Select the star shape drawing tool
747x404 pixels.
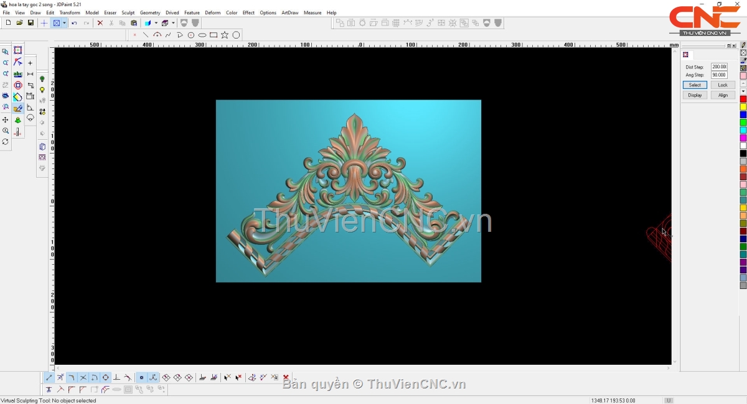click(x=225, y=35)
